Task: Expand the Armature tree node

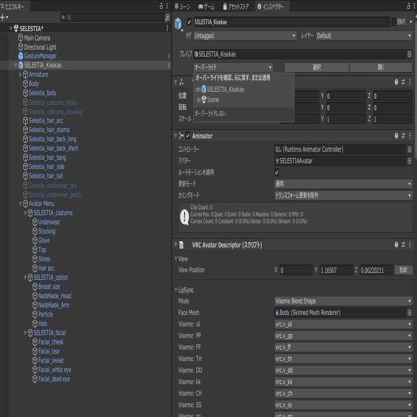Action: 21,75
